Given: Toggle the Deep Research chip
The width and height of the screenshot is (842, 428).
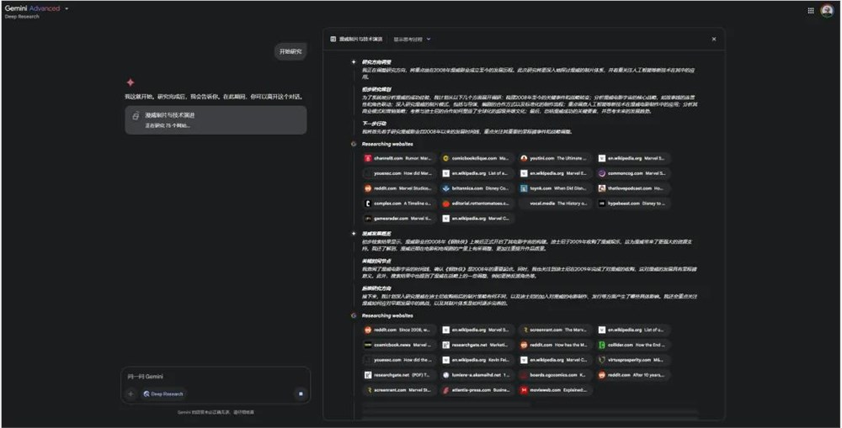Looking at the screenshot, I should (164, 394).
